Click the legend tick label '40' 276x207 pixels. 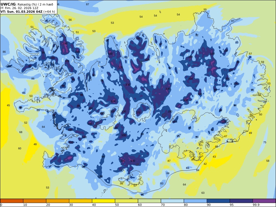94,205
